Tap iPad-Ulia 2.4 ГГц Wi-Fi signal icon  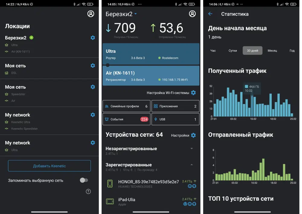(x=195, y=199)
